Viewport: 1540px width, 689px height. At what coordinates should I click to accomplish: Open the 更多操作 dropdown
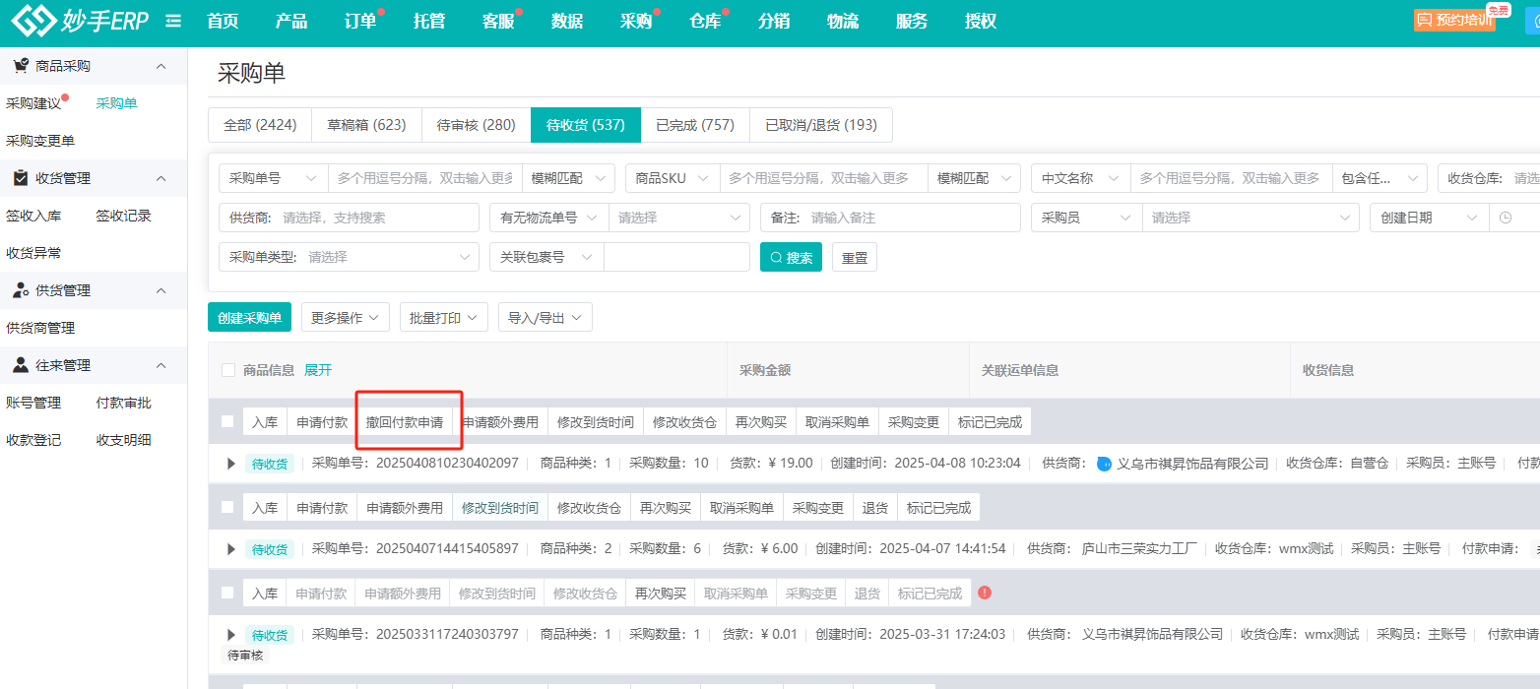pyautogui.click(x=346, y=318)
